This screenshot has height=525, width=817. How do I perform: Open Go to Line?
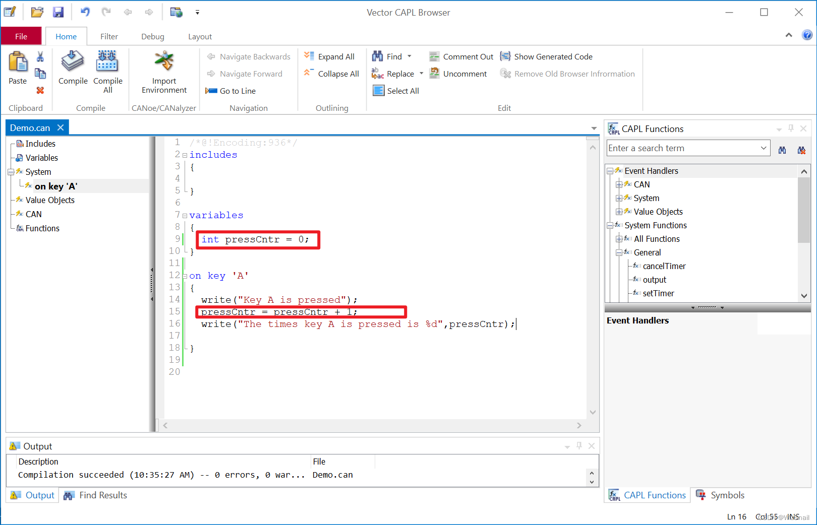230,91
